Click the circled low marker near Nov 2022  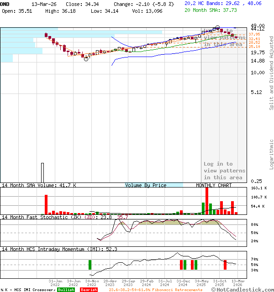click(86, 59)
